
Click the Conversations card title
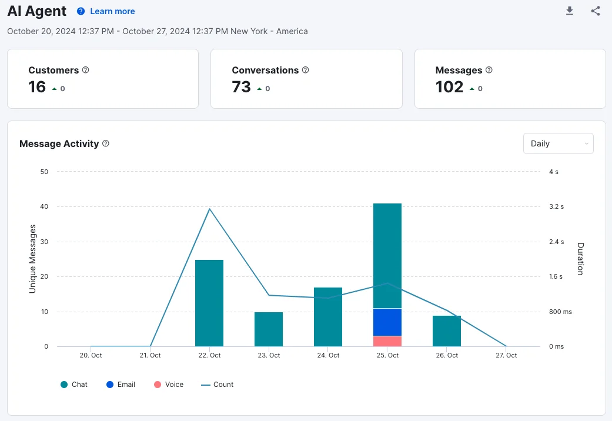click(265, 71)
